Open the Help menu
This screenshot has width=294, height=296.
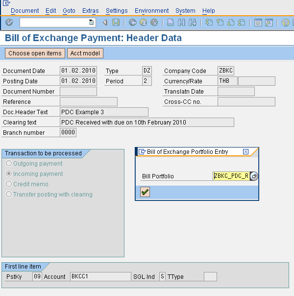click(x=209, y=11)
